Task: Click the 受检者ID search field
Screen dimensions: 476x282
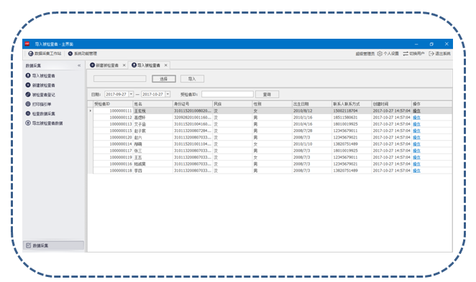Action: tap(227, 94)
